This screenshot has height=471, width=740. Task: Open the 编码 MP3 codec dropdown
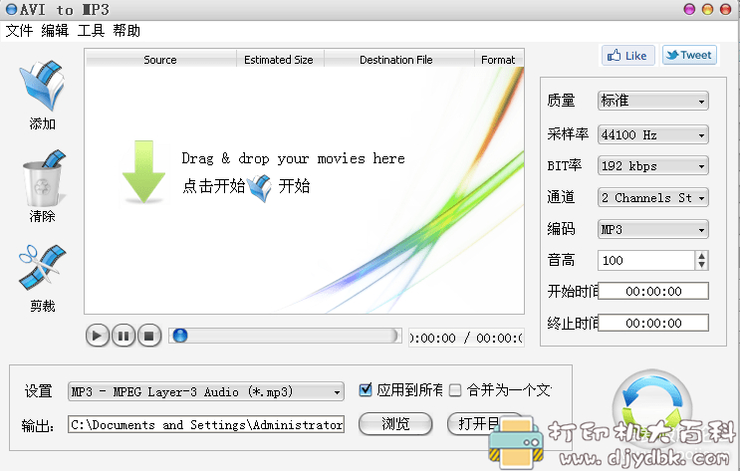(x=652, y=229)
